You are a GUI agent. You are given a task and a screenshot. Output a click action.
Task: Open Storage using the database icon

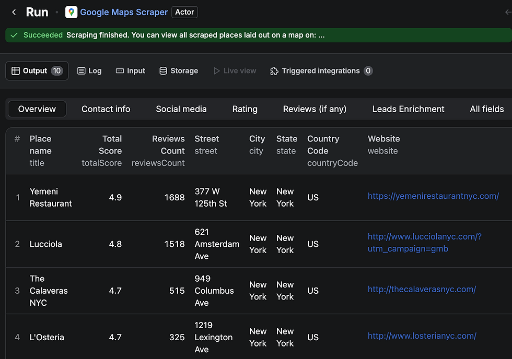(164, 70)
